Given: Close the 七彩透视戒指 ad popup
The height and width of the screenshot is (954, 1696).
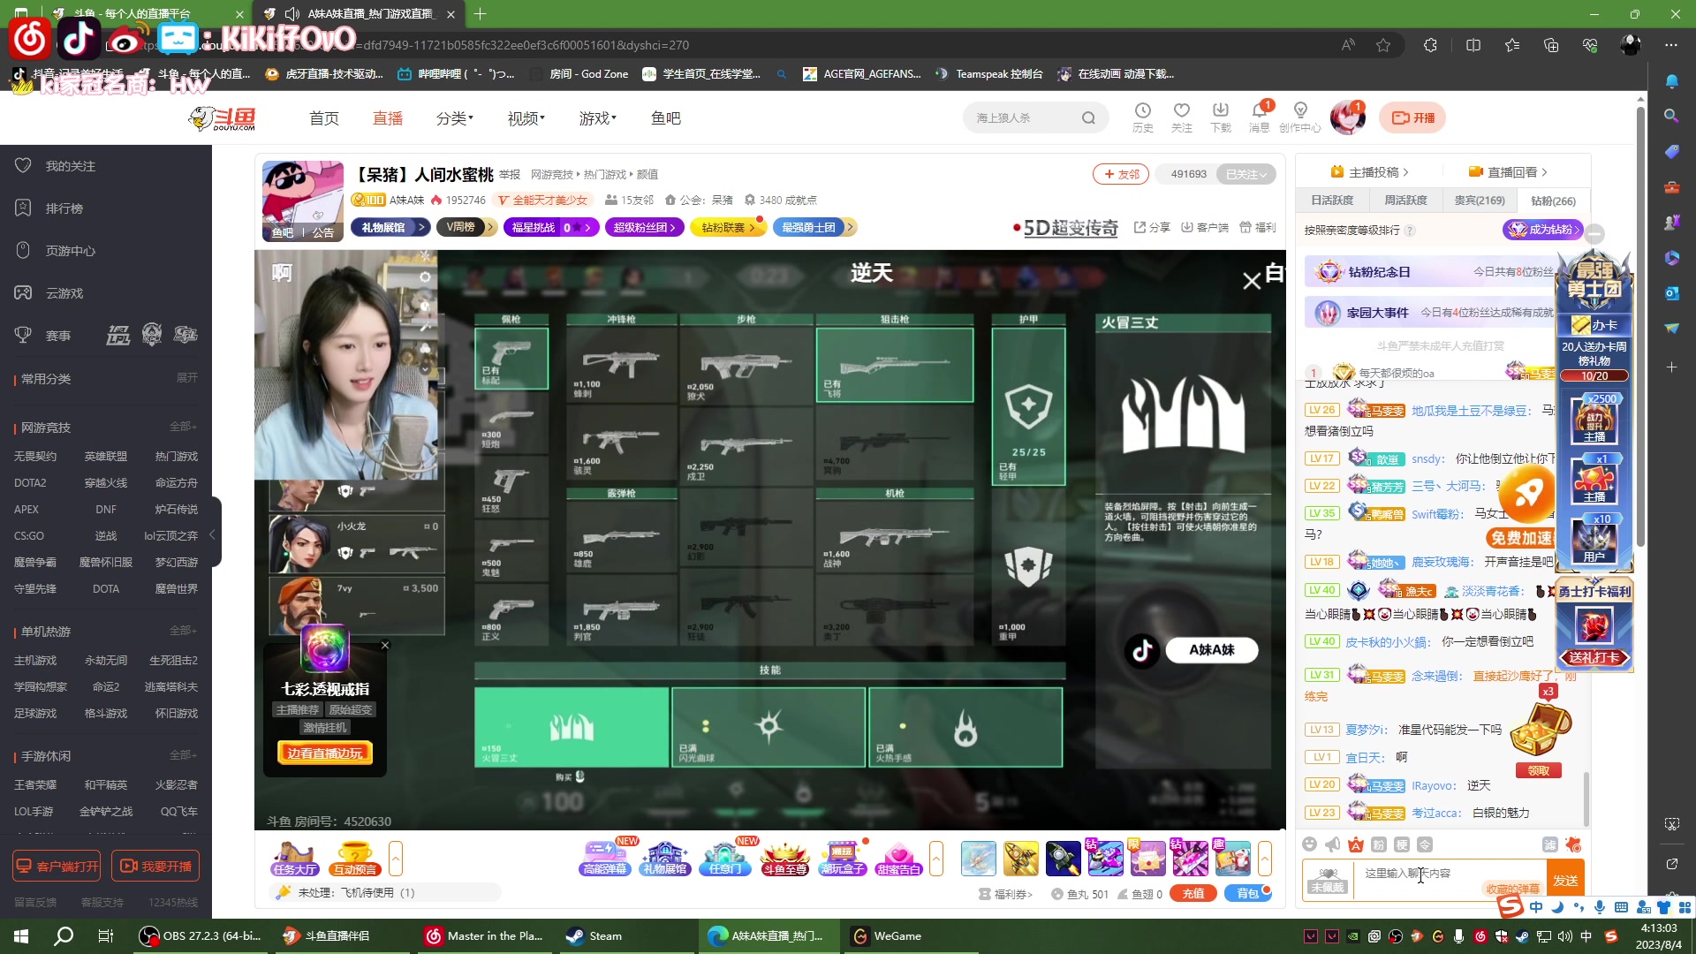Looking at the screenshot, I should (x=385, y=645).
